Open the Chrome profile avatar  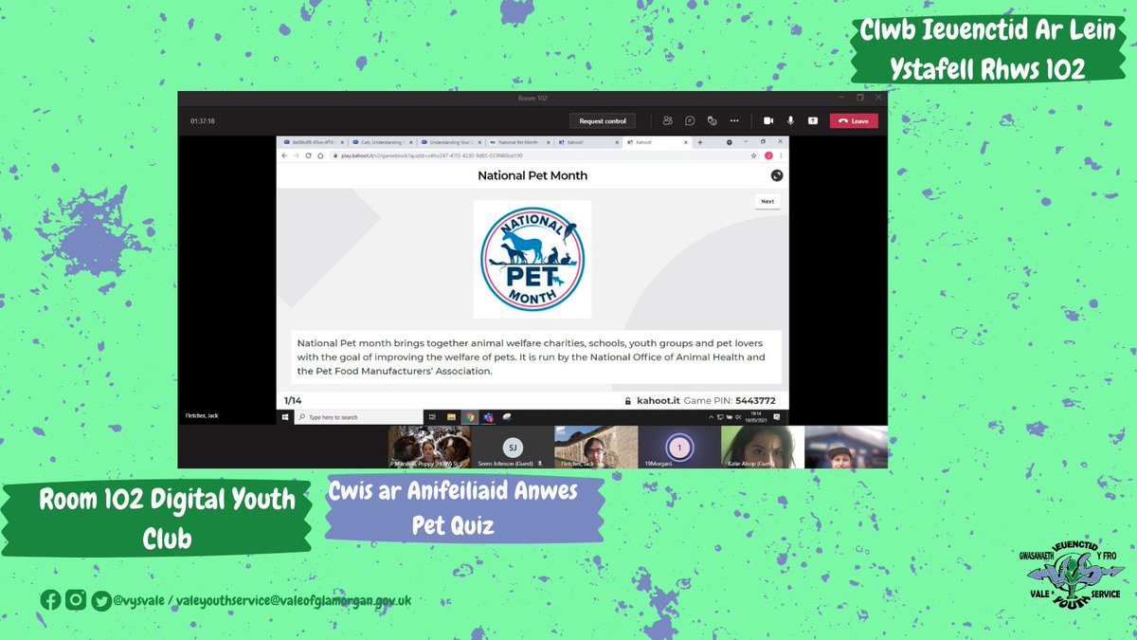[x=768, y=155]
